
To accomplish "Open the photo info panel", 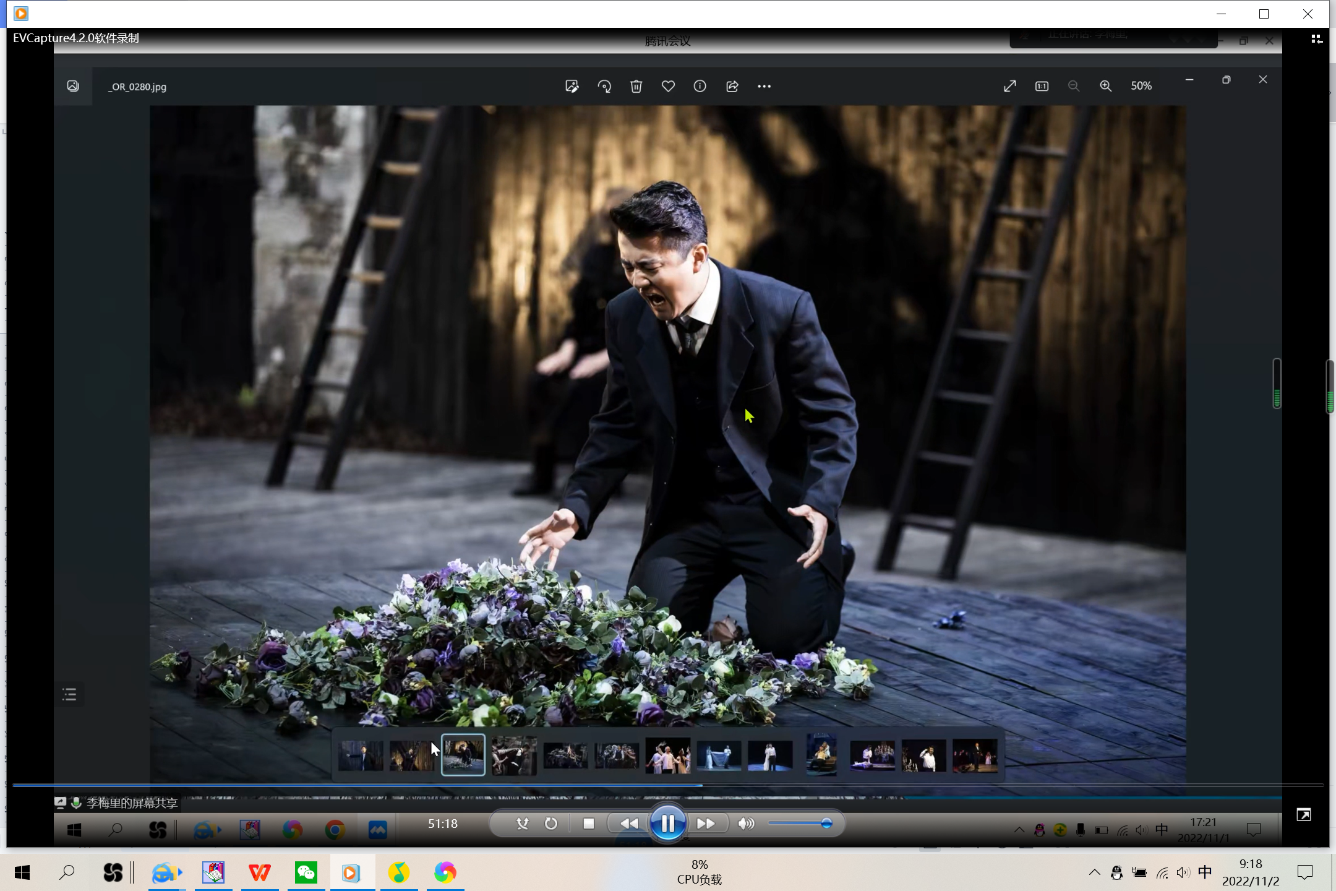I will pyautogui.click(x=700, y=87).
